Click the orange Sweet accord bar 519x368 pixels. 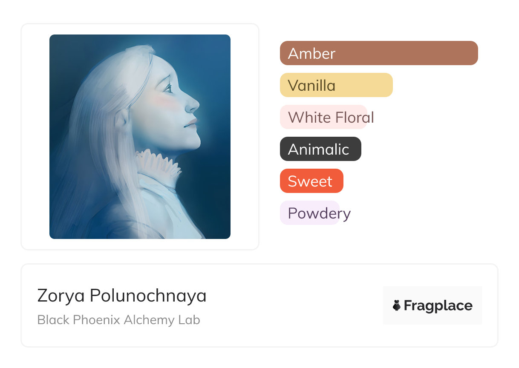tap(311, 181)
